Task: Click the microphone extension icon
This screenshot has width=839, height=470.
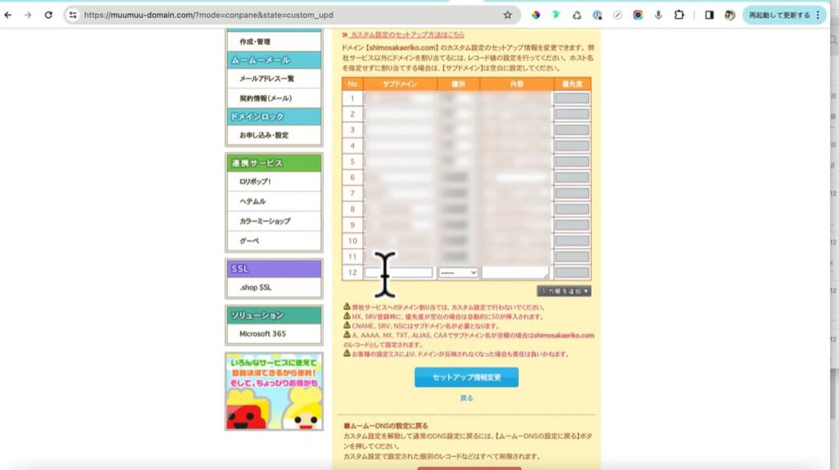Action: pyautogui.click(x=658, y=15)
